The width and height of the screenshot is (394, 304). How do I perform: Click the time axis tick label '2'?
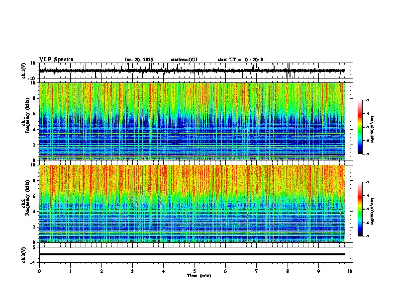tap(101, 271)
